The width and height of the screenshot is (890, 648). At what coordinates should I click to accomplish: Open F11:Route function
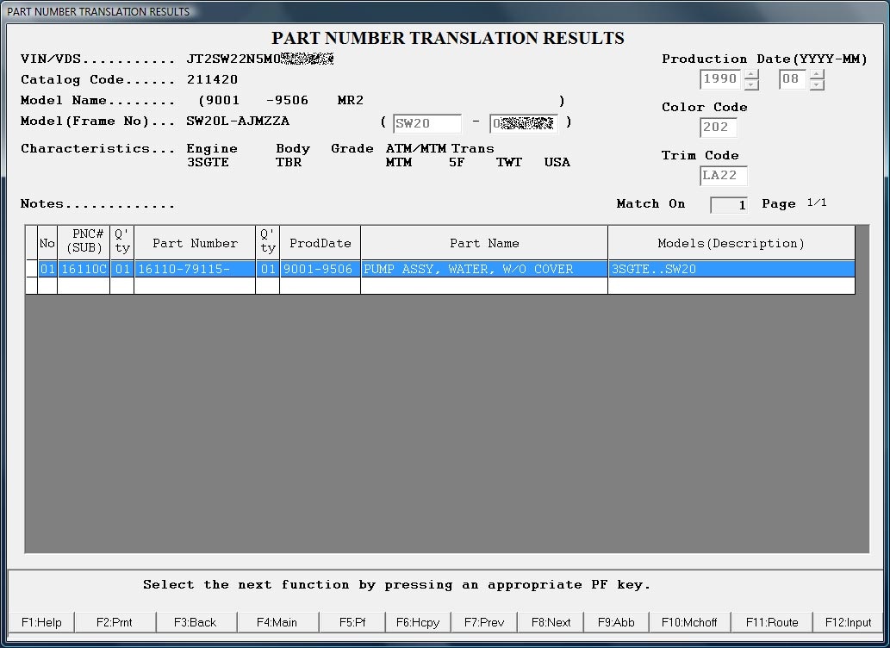pyautogui.click(x=772, y=622)
